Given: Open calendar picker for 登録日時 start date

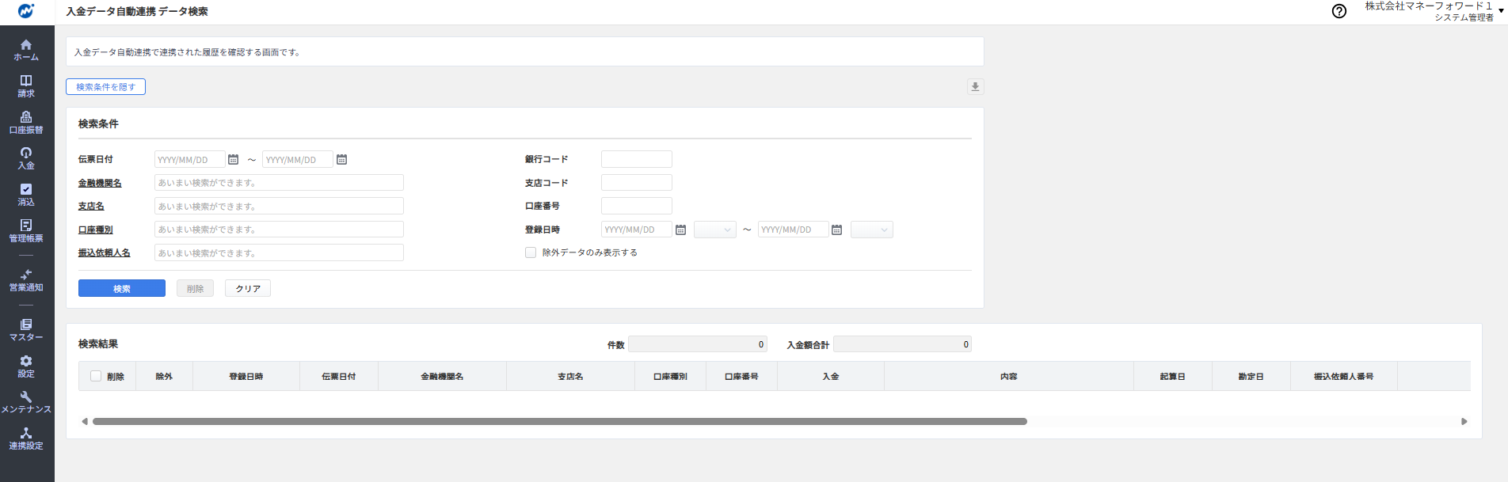Looking at the screenshot, I should click(x=680, y=230).
